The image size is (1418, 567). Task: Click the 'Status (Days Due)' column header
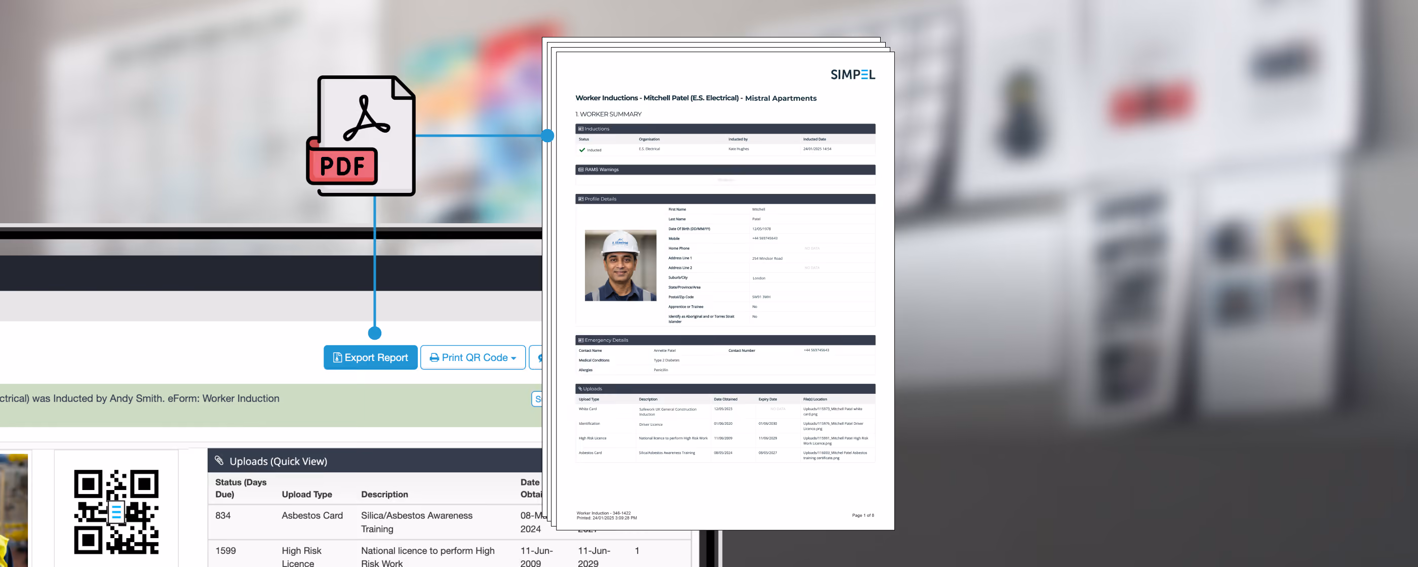coord(241,489)
